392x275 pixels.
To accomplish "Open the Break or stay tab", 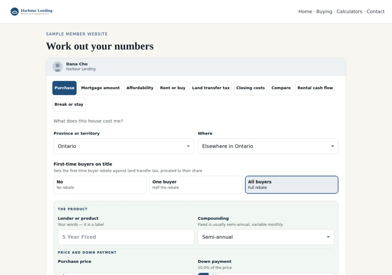I will click(69, 105).
